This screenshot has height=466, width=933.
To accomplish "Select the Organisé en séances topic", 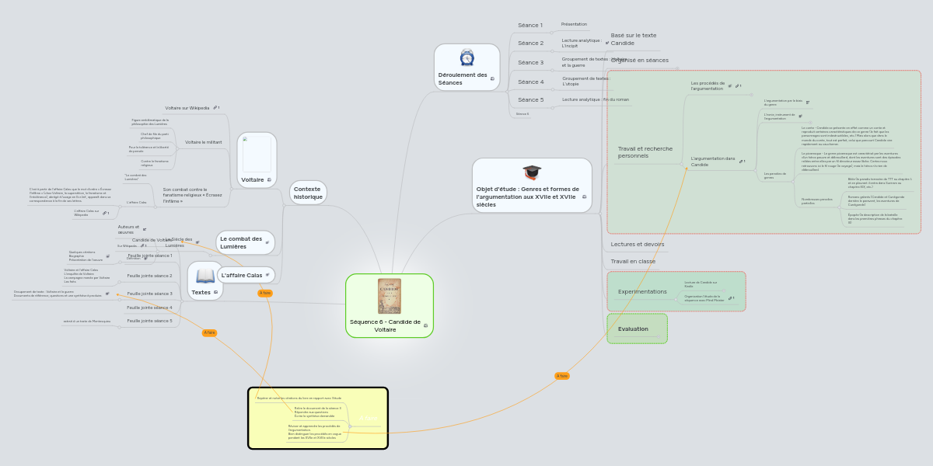I will pyautogui.click(x=639, y=60).
